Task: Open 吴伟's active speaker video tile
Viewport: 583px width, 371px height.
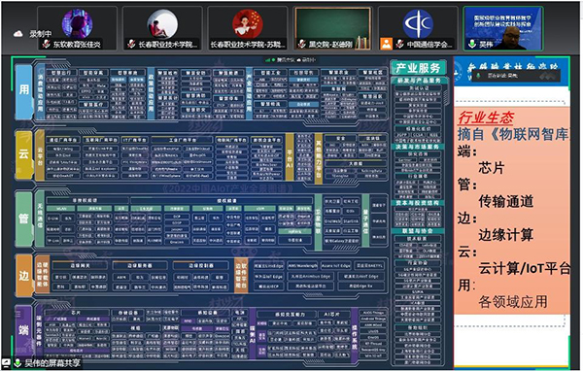Action: pos(503,28)
